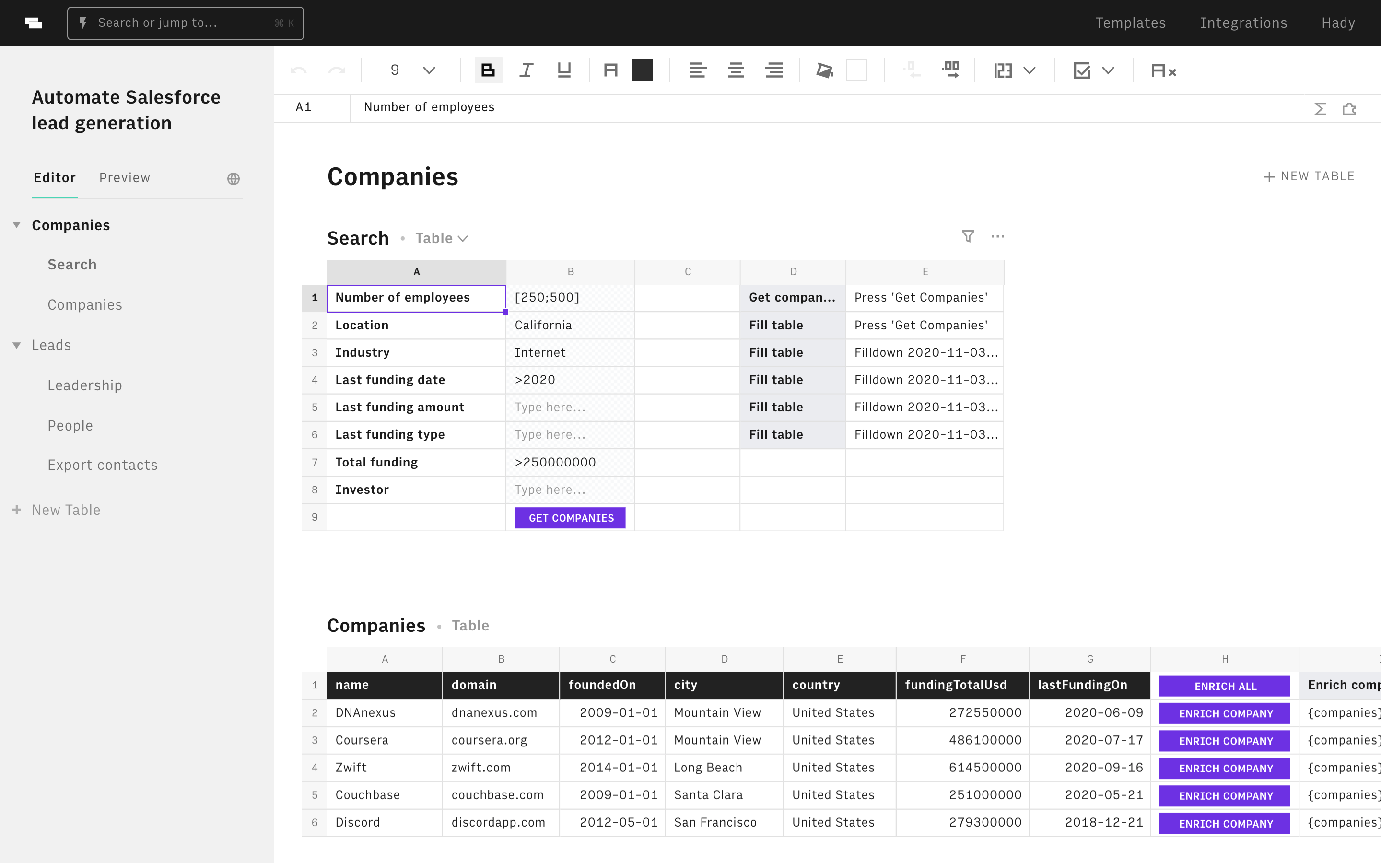Toggle italic formatting
The height and width of the screenshot is (863, 1381).
pos(526,70)
